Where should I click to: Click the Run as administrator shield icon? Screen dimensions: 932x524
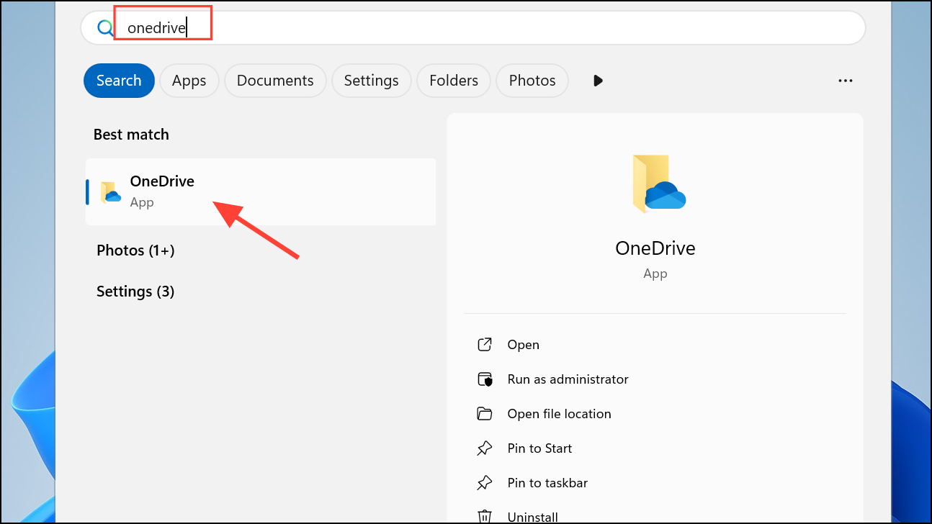tap(485, 379)
